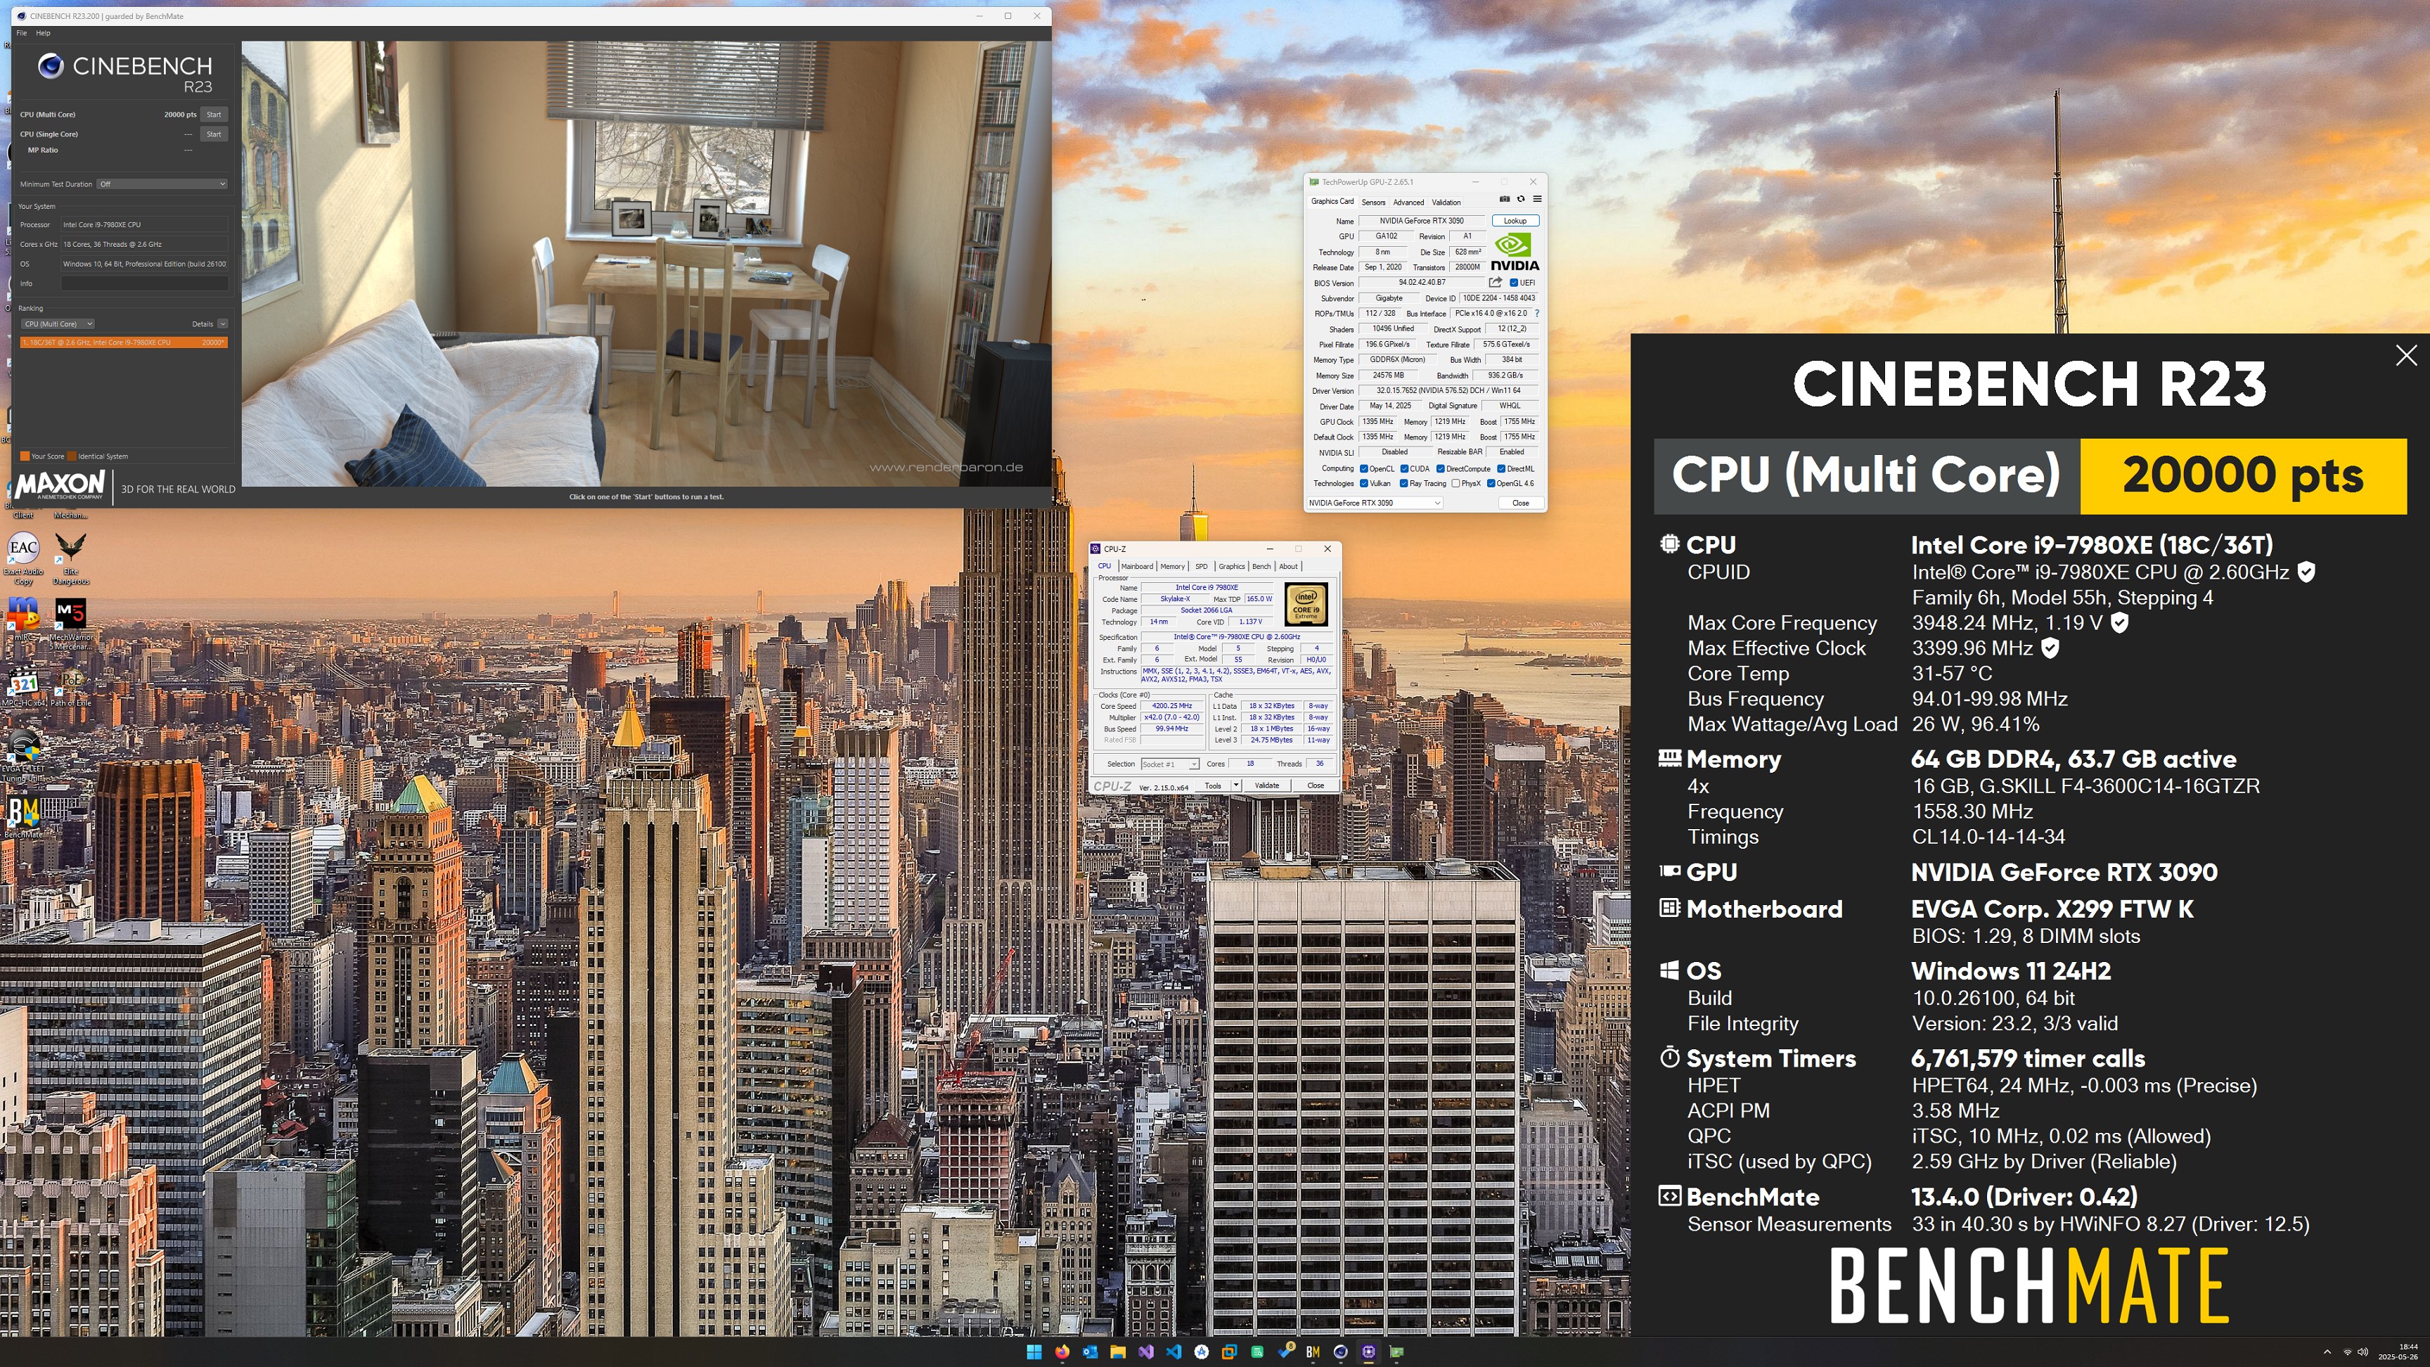The width and height of the screenshot is (2430, 1367).
Task: Open File Explorer from the taskbar
Action: [x=1119, y=1352]
